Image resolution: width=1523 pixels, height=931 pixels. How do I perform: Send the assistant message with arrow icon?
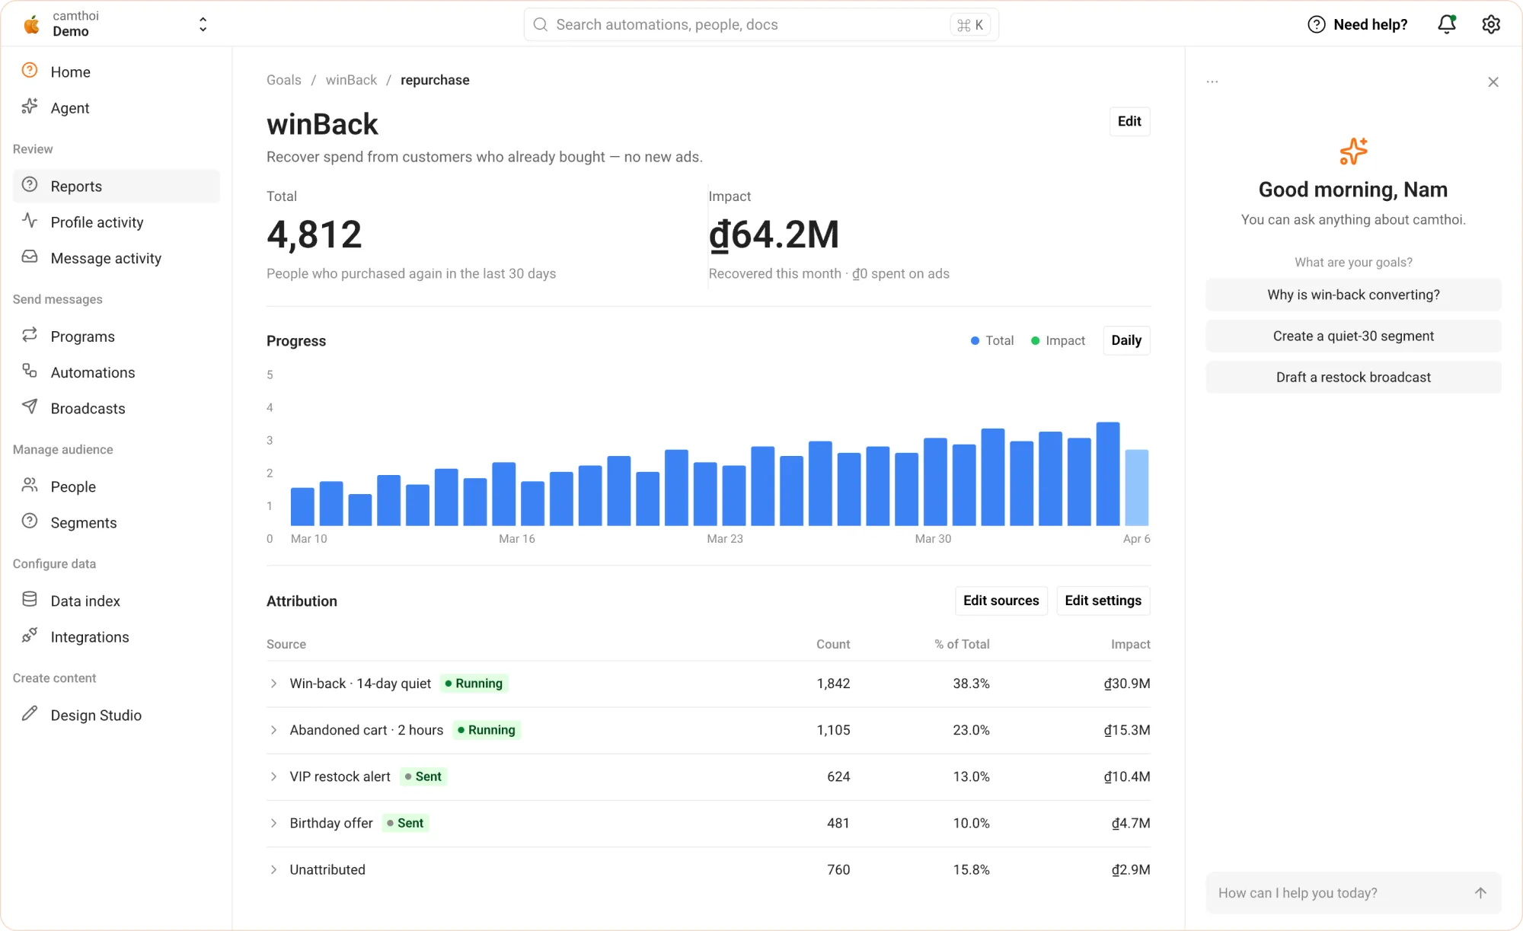point(1480,893)
